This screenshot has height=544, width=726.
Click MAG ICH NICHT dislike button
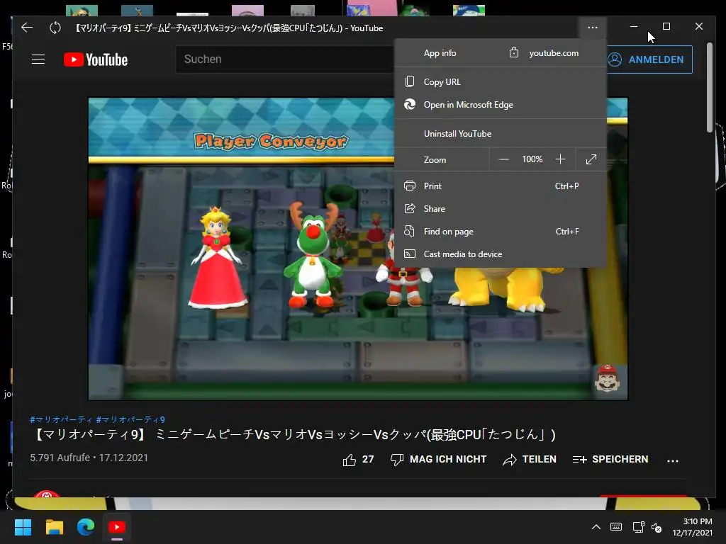438,459
